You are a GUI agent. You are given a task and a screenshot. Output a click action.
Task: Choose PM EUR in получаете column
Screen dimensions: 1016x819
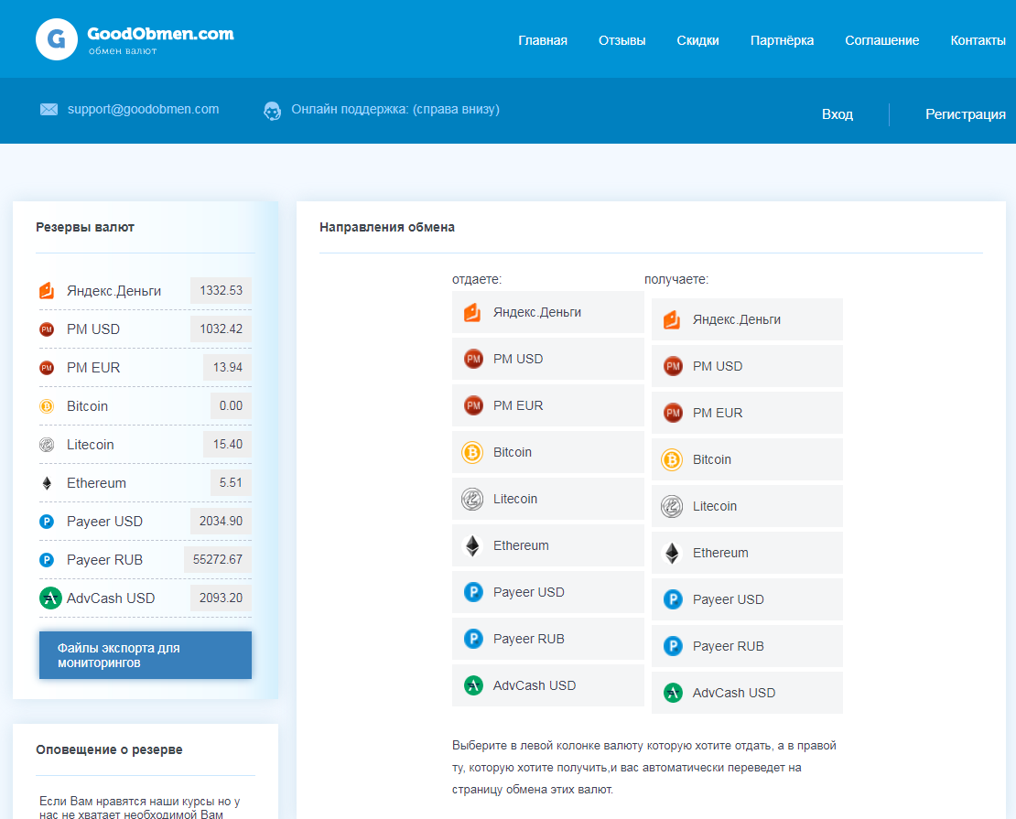click(747, 413)
